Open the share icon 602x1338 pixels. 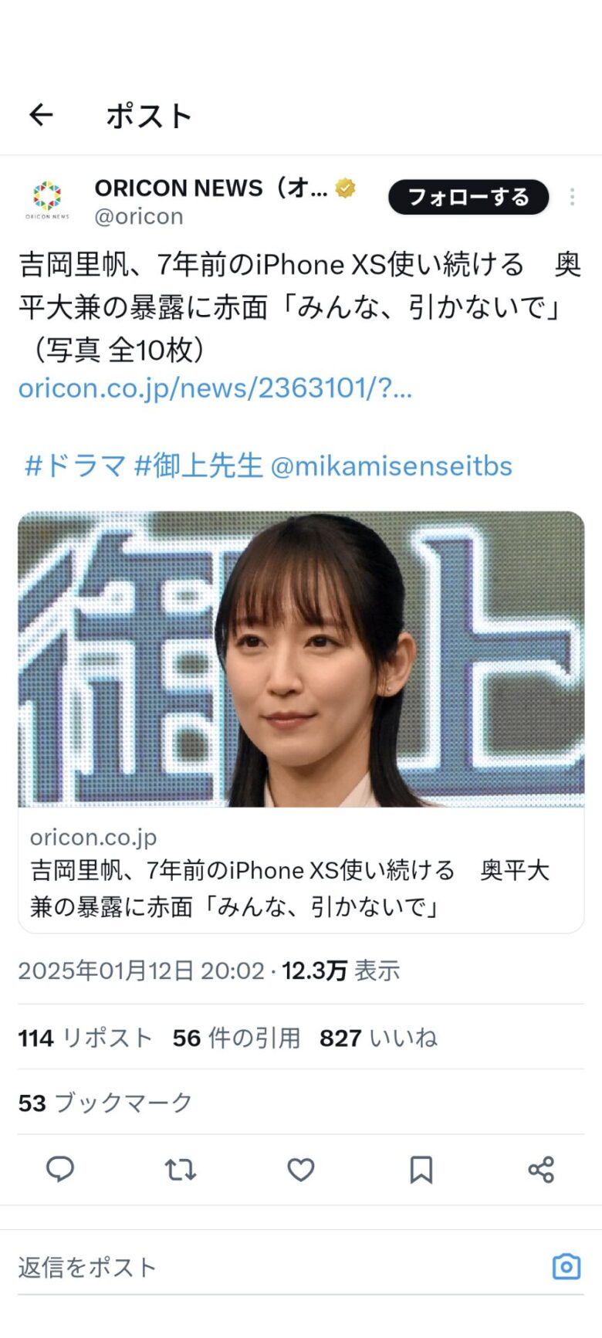(541, 1170)
